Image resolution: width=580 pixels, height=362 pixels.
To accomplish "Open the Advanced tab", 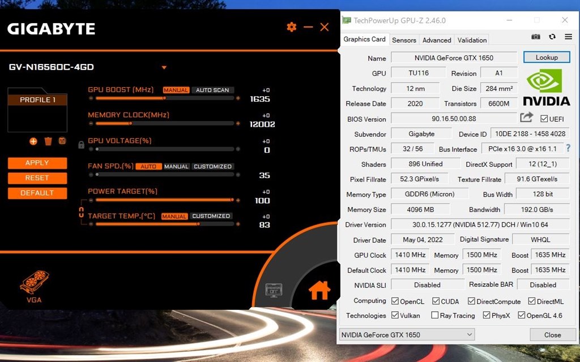I will (x=437, y=40).
